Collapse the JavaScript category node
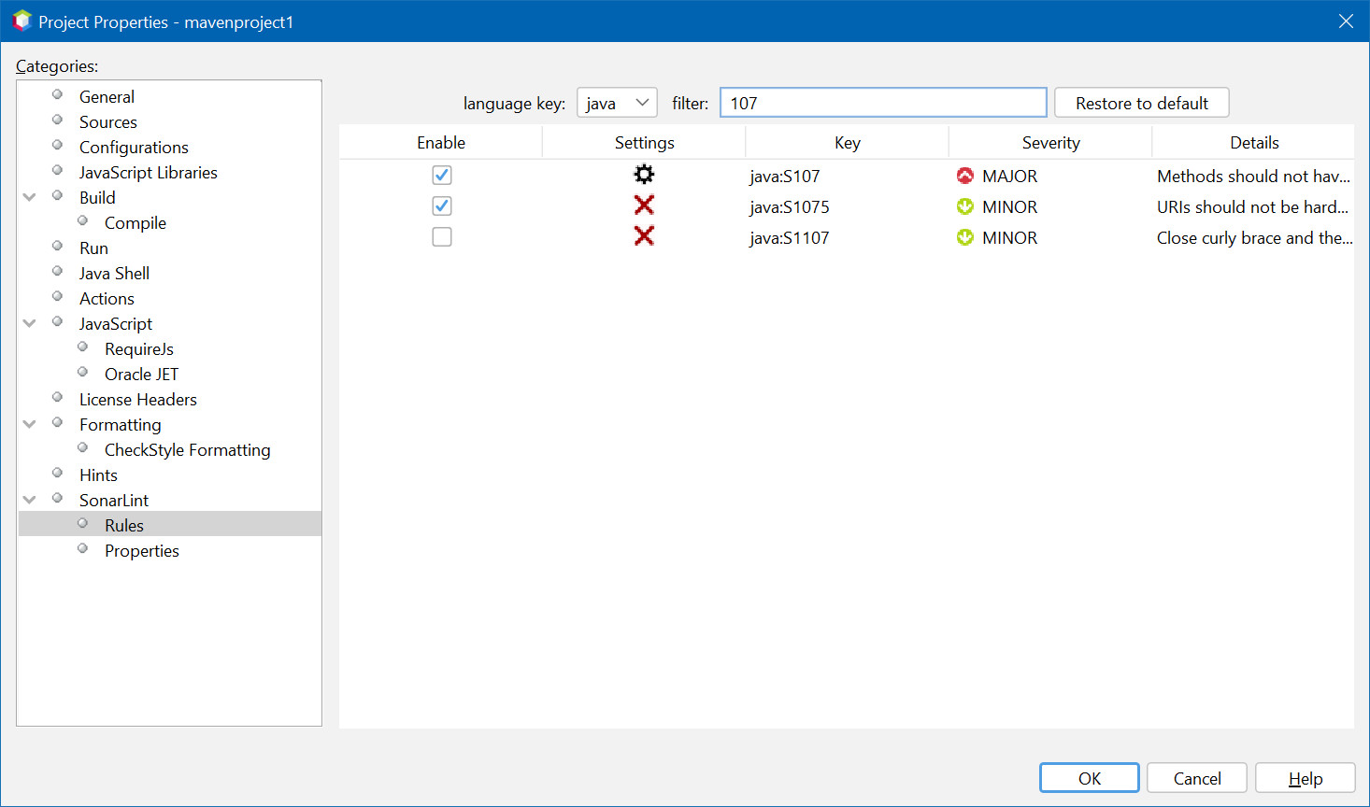1370x807 pixels. point(30,323)
